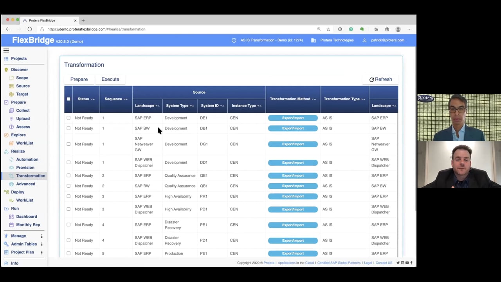Click Export/Import button for QE1 row
501x282 pixels.
click(293, 175)
